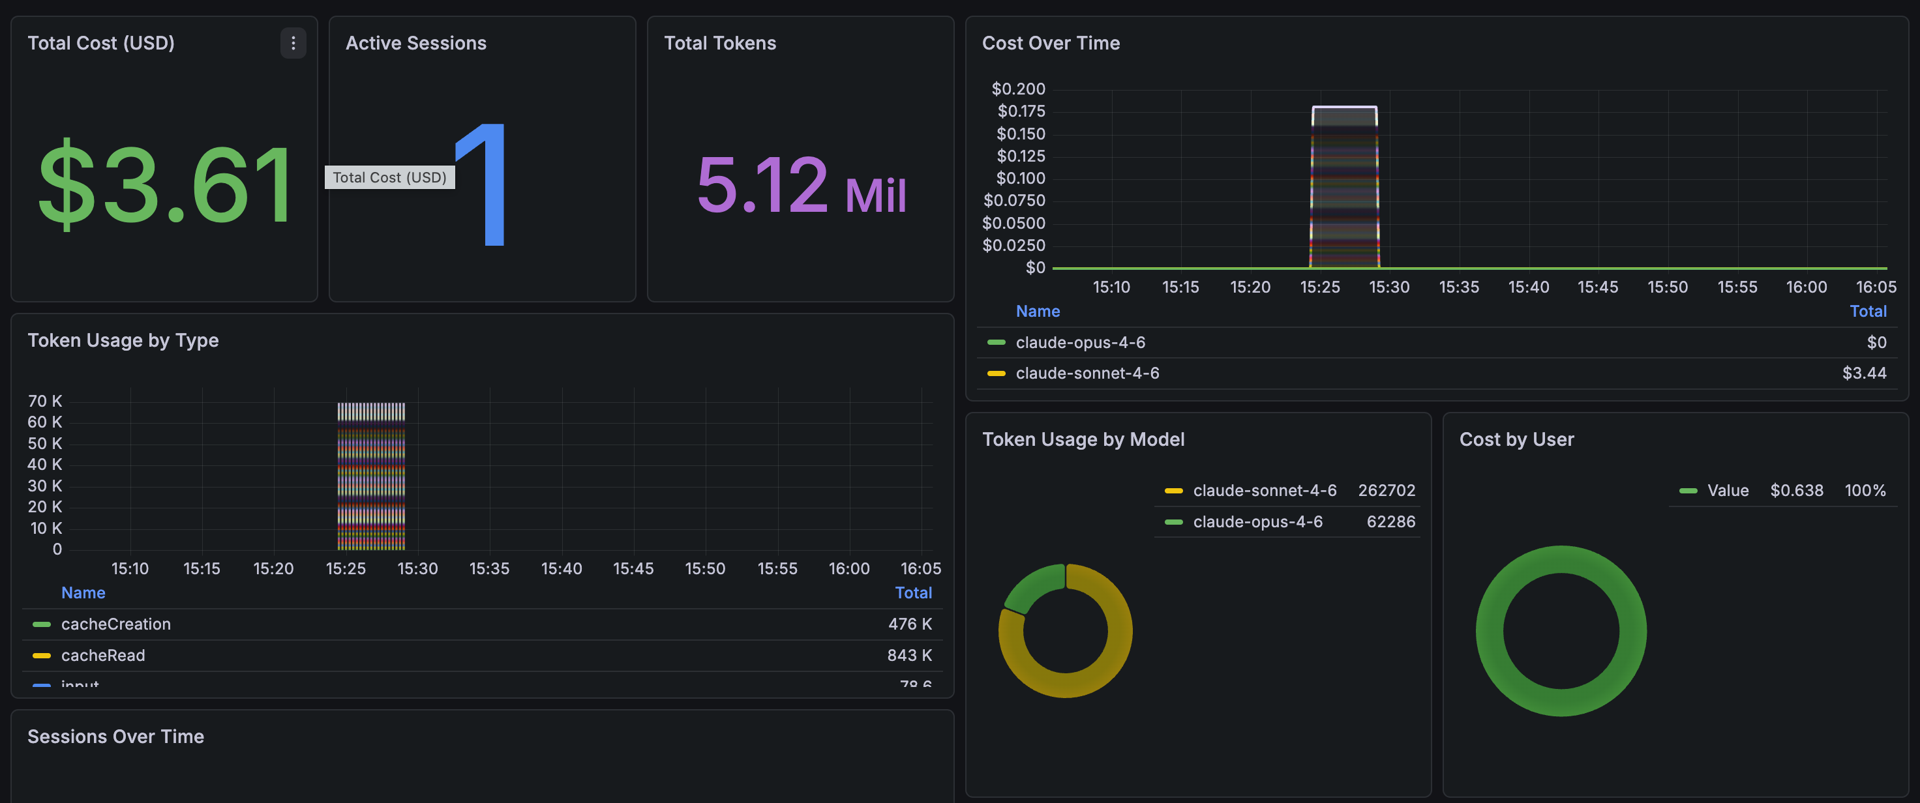Image resolution: width=1920 pixels, height=803 pixels.
Task: Click the Value legend marker in Cost by User
Action: [x=1690, y=490]
